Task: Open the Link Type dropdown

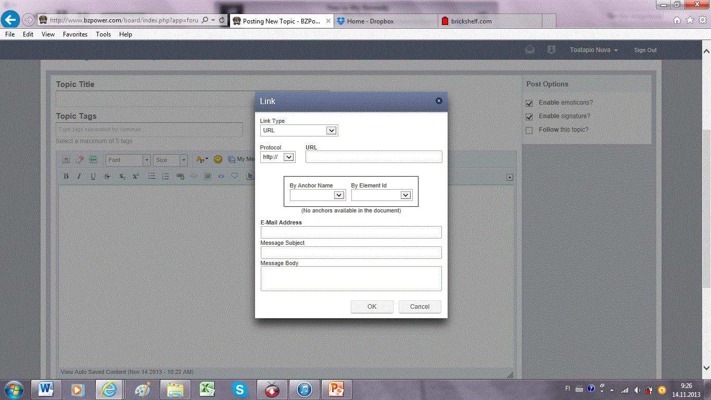Action: click(x=299, y=130)
